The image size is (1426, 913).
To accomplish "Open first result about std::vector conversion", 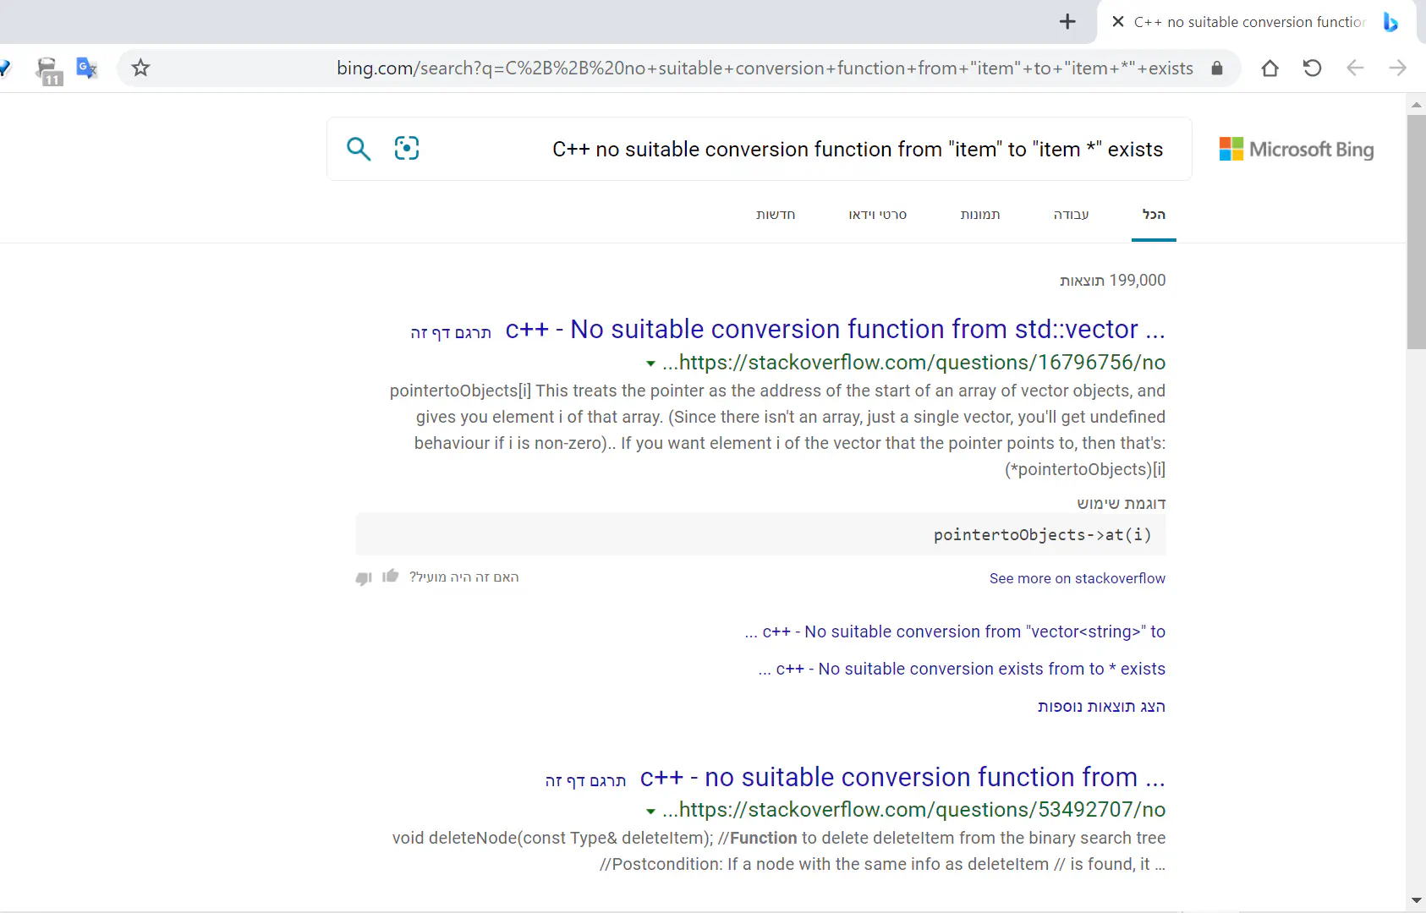I will (835, 329).
